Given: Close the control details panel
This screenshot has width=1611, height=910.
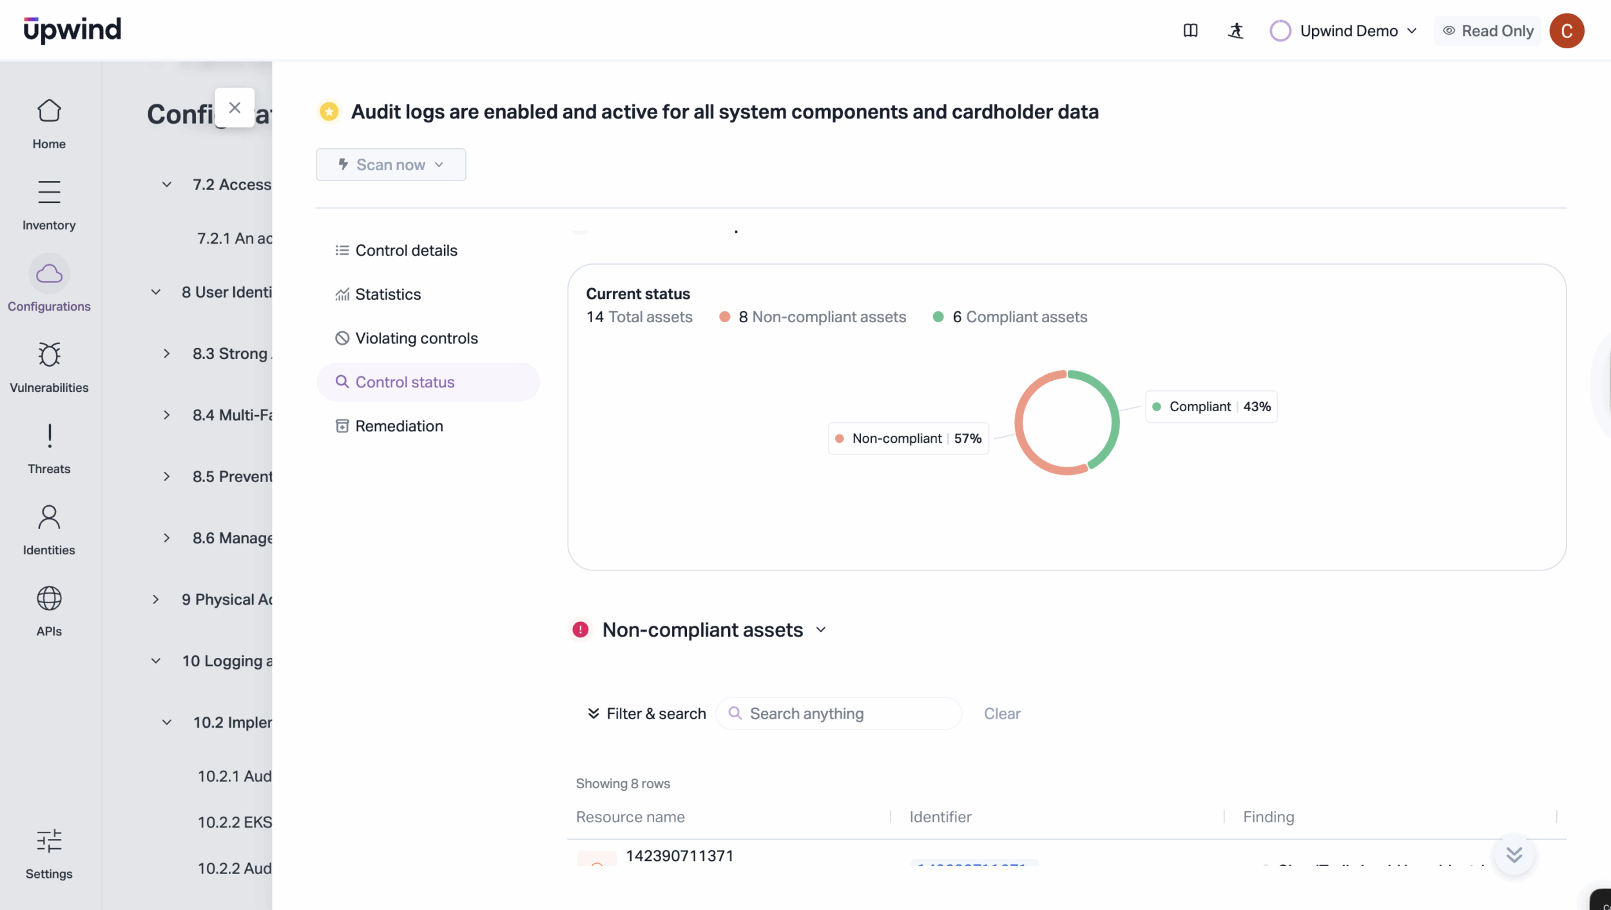Looking at the screenshot, I should 235,108.
